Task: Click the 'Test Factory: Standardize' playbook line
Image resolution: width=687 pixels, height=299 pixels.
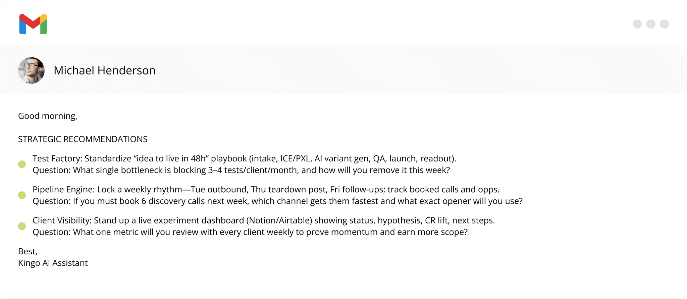Action: click(244, 158)
